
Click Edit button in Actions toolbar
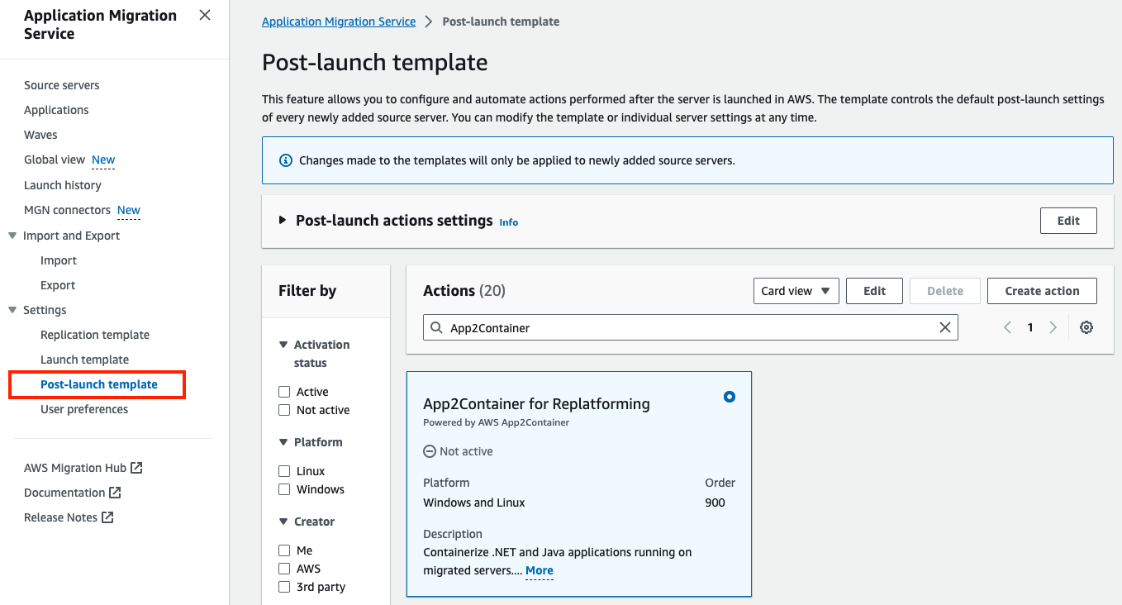874,291
